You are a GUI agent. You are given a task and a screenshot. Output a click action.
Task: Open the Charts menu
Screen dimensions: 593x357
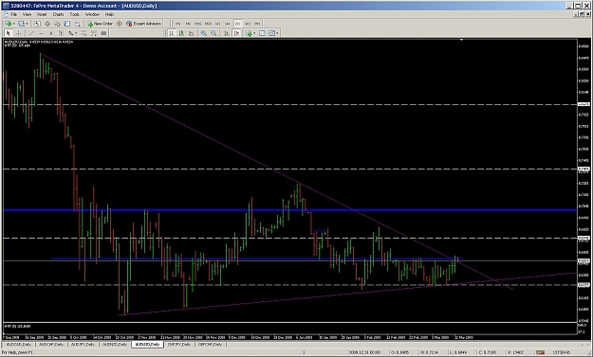click(x=58, y=14)
